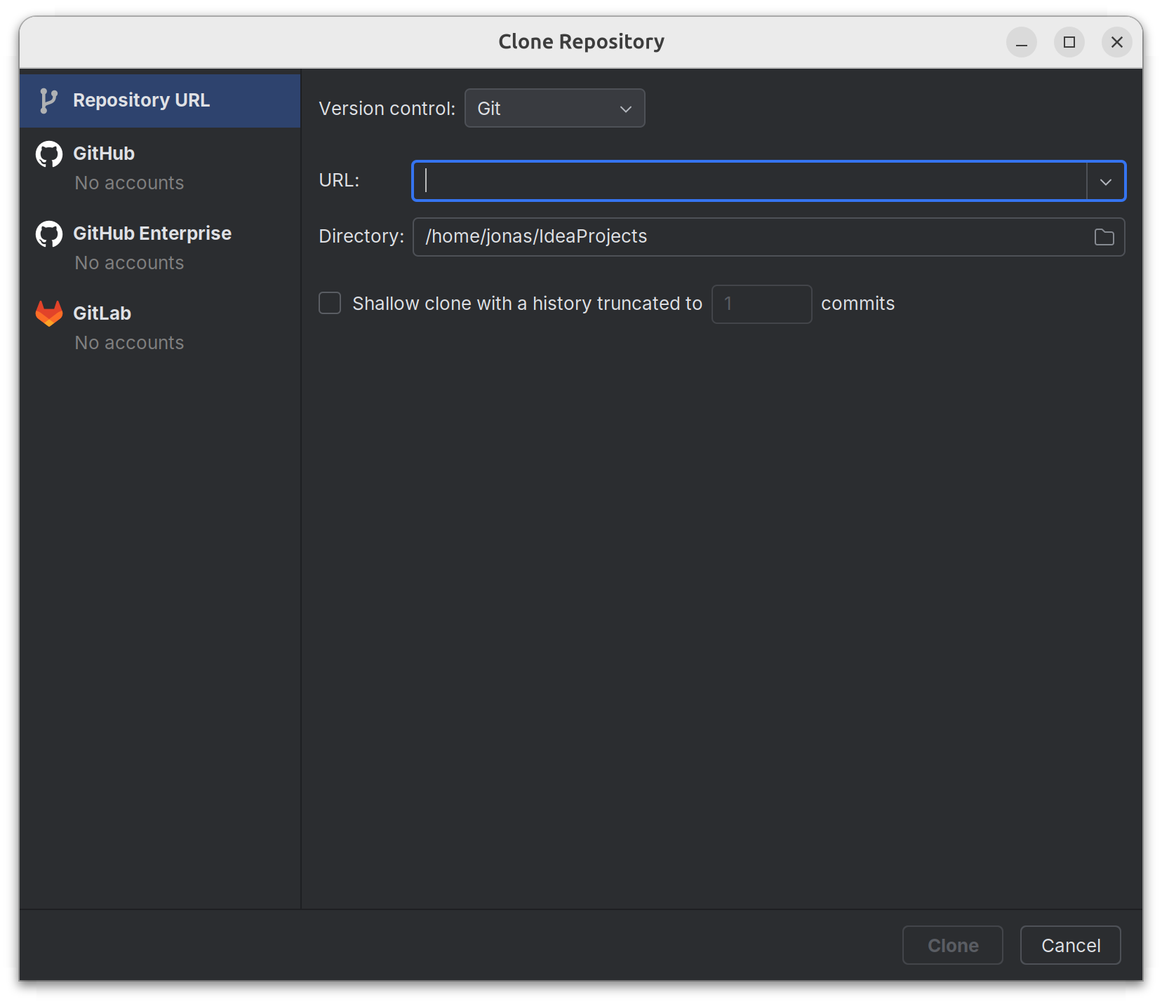Open the Version control Git dropdown
The height and width of the screenshot is (1004, 1162).
click(554, 109)
